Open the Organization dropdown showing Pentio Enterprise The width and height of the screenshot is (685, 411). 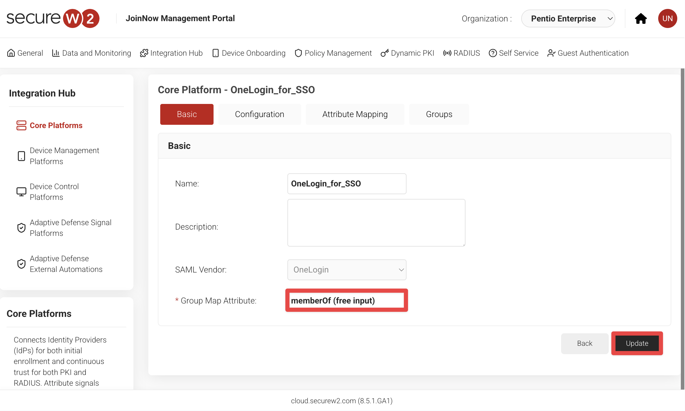point(568,18)
